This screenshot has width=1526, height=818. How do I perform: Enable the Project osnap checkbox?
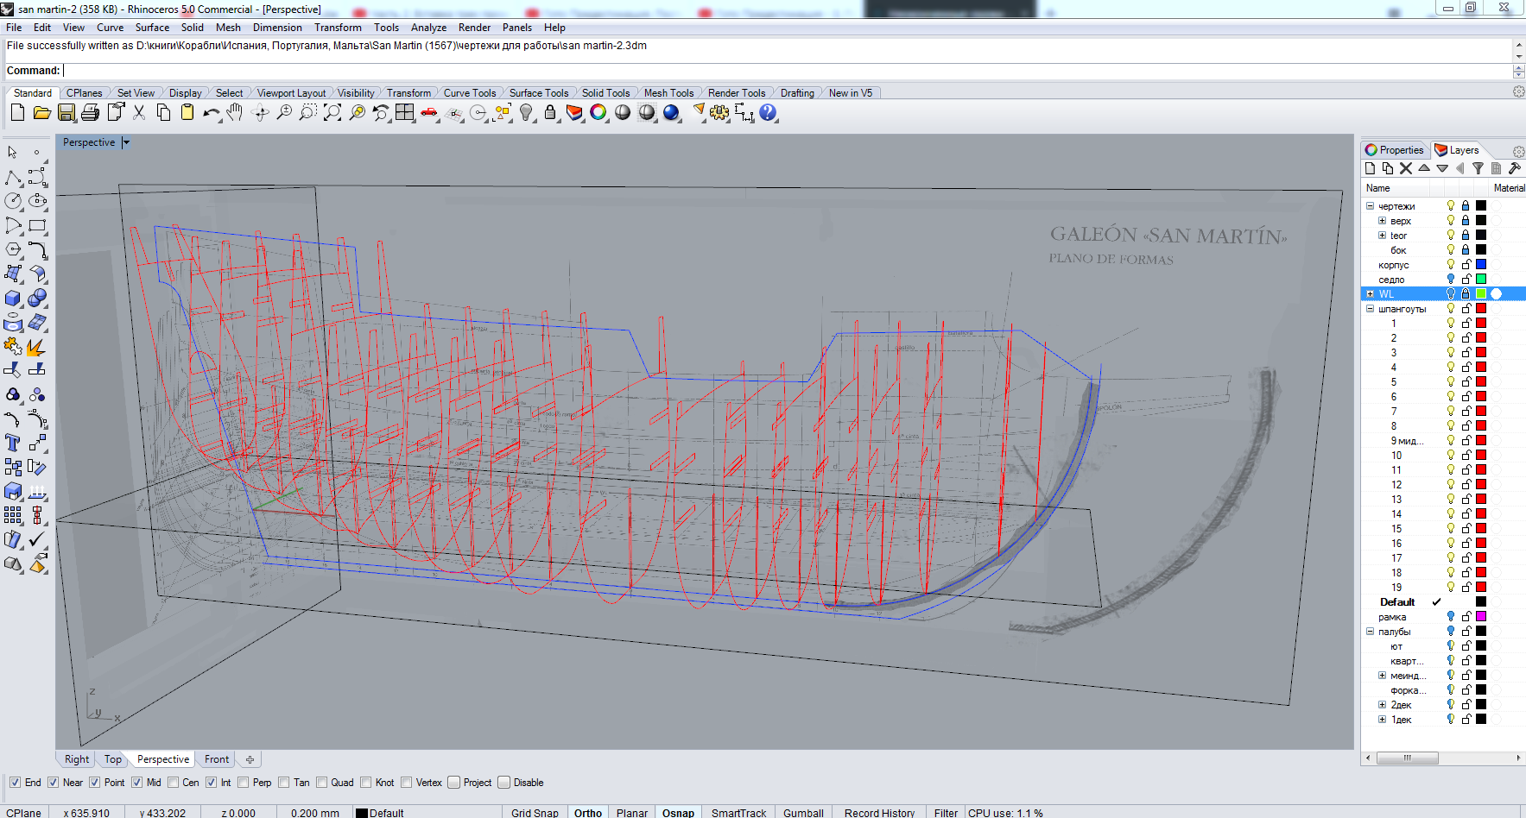click(454, 783)
